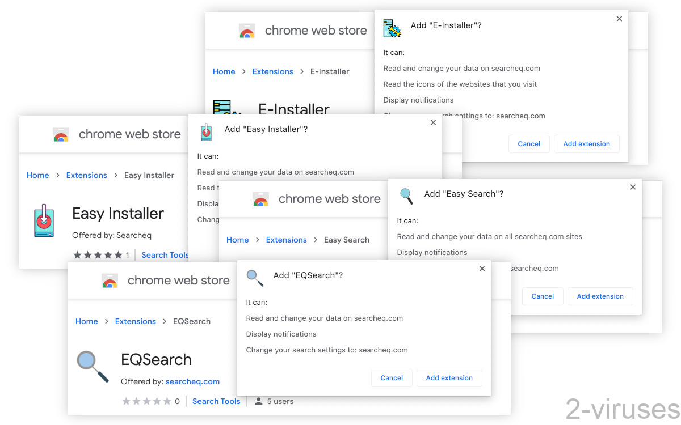Click the 'Home' breadcrumb on the EQSearch page
Image resolution: width=681 pixels, height=425 pixels.
tap(87, 321)
